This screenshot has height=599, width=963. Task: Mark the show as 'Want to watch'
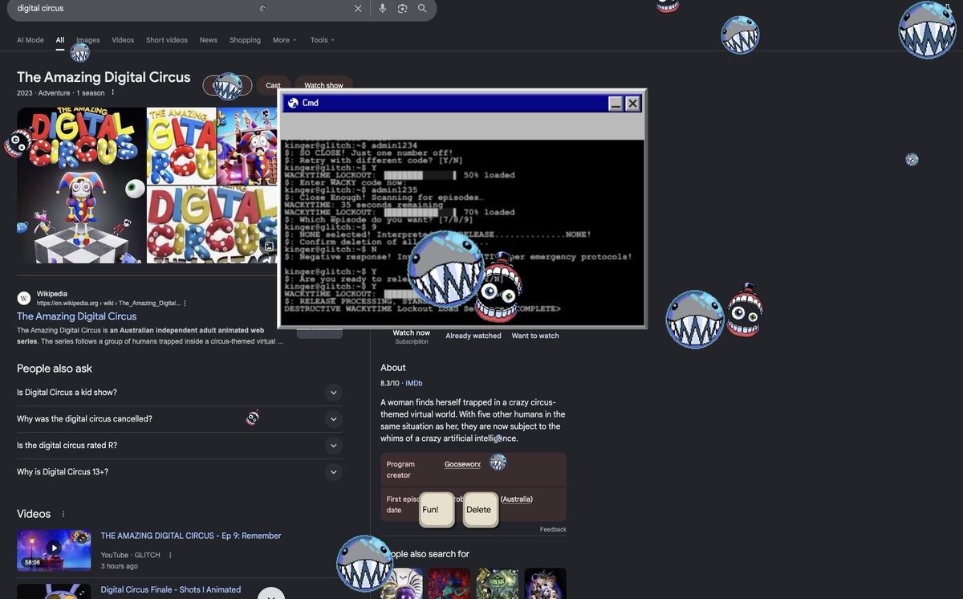pos(535,336)
